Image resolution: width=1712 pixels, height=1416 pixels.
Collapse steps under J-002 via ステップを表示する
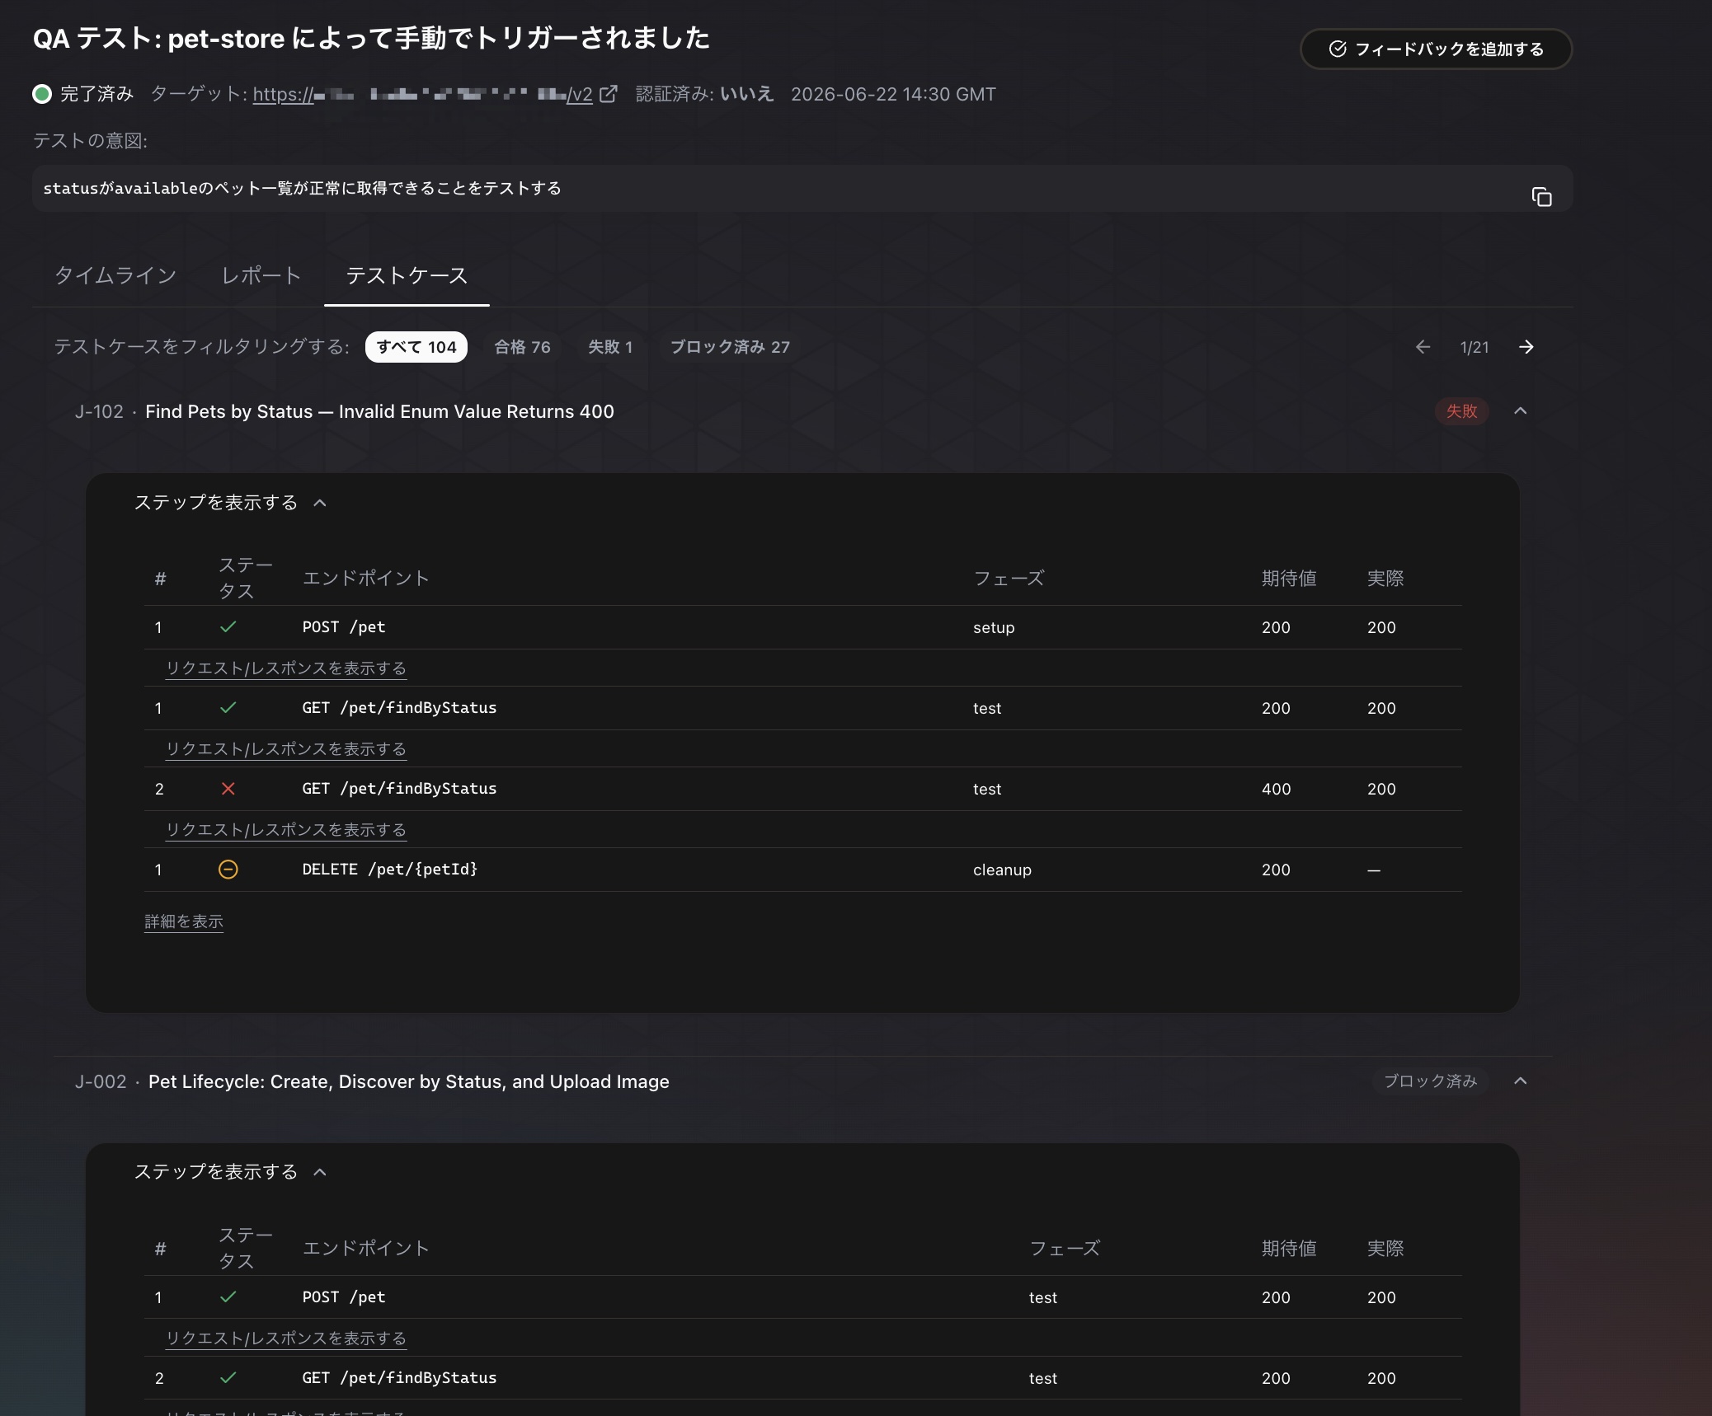(230, 1172)
